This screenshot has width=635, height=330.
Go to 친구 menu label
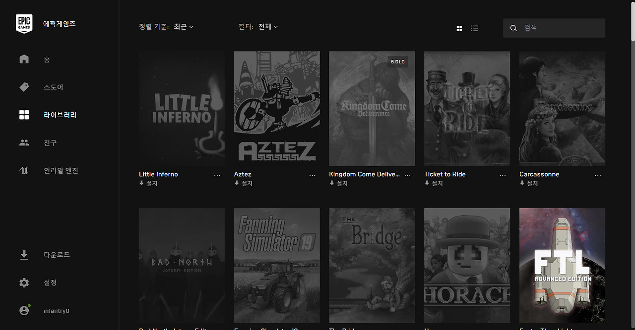pyautogui.click(x=50, y=142)
